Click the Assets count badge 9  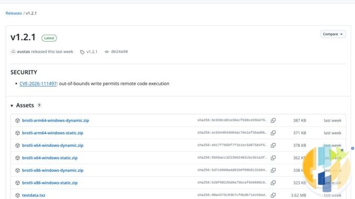pos(39,105)
